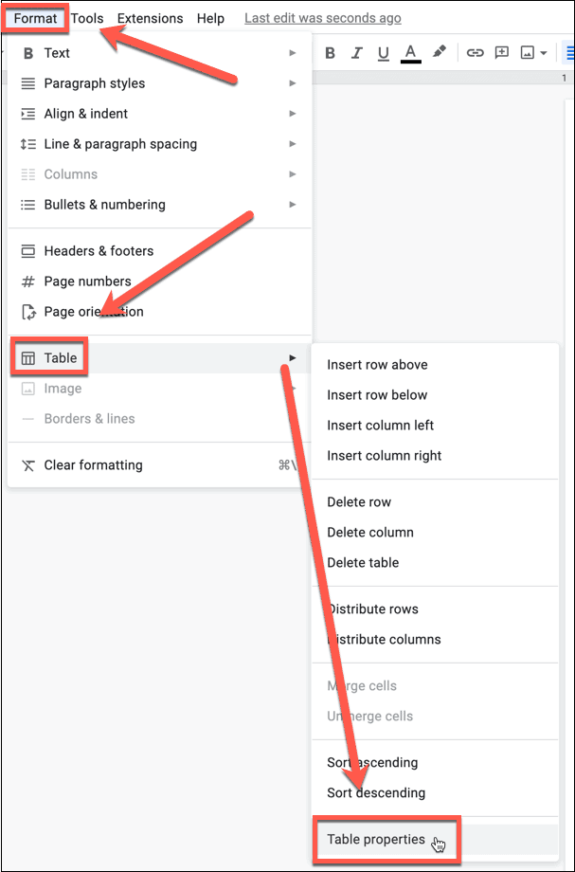Select Clear formatting
This screenshot has height=872, width=575.
(92, 465)
